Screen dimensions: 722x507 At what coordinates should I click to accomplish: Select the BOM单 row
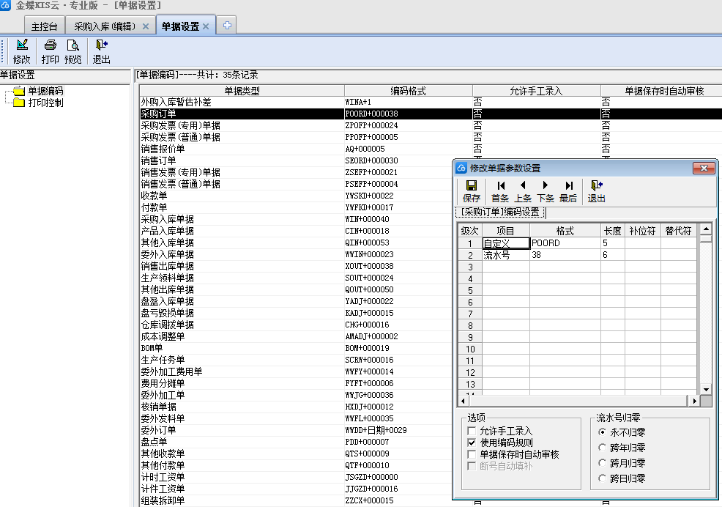coord(296,348)
